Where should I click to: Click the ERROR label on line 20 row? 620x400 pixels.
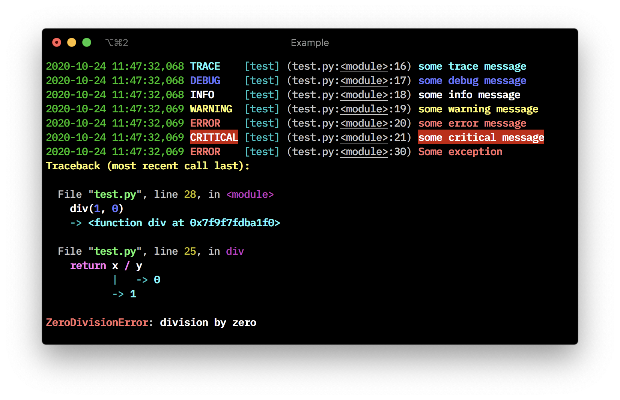[205, 123]
